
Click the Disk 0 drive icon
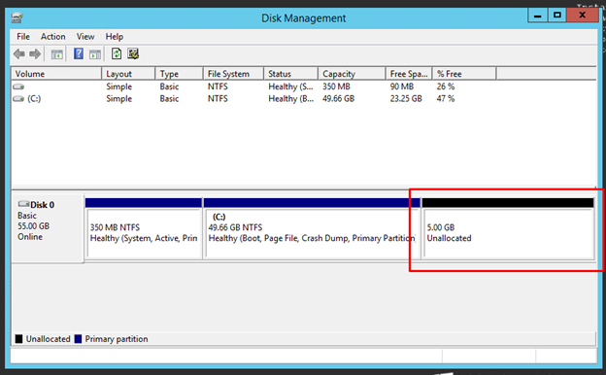(x=23, y=204)
